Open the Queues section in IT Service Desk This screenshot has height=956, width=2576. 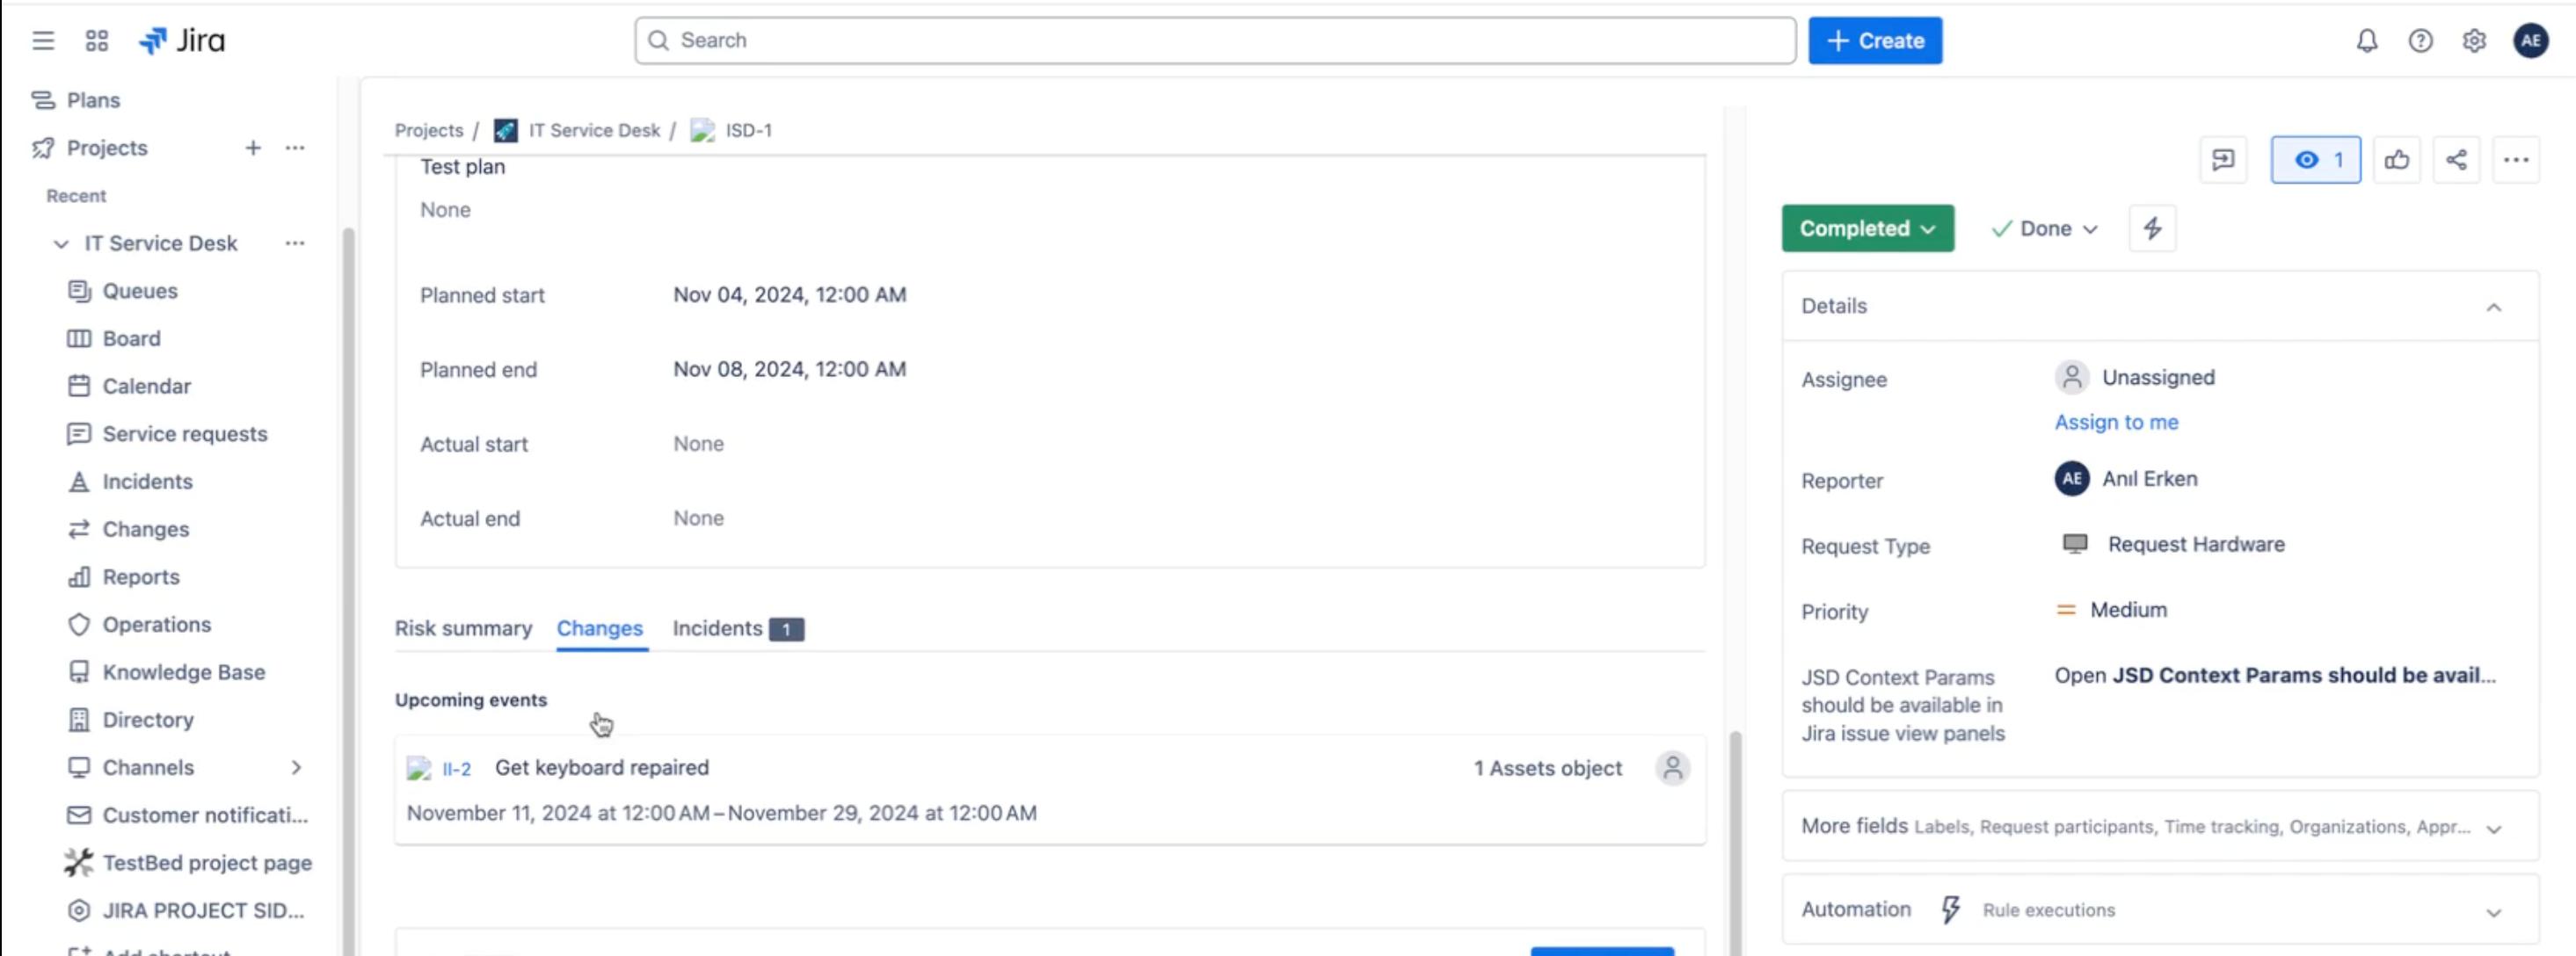[140, 291]
